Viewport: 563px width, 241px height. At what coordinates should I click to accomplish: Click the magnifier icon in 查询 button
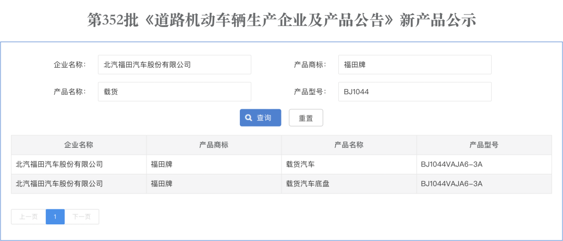[248, 118]
